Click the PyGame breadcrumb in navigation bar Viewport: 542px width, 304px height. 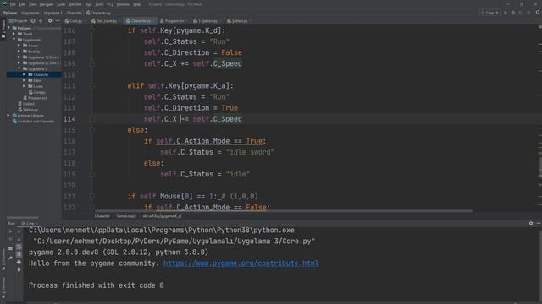pyautogui.click(x=9, y=13)
